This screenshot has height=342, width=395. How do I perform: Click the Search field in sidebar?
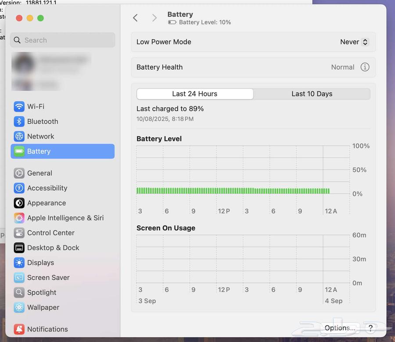(x=63, y=40)
